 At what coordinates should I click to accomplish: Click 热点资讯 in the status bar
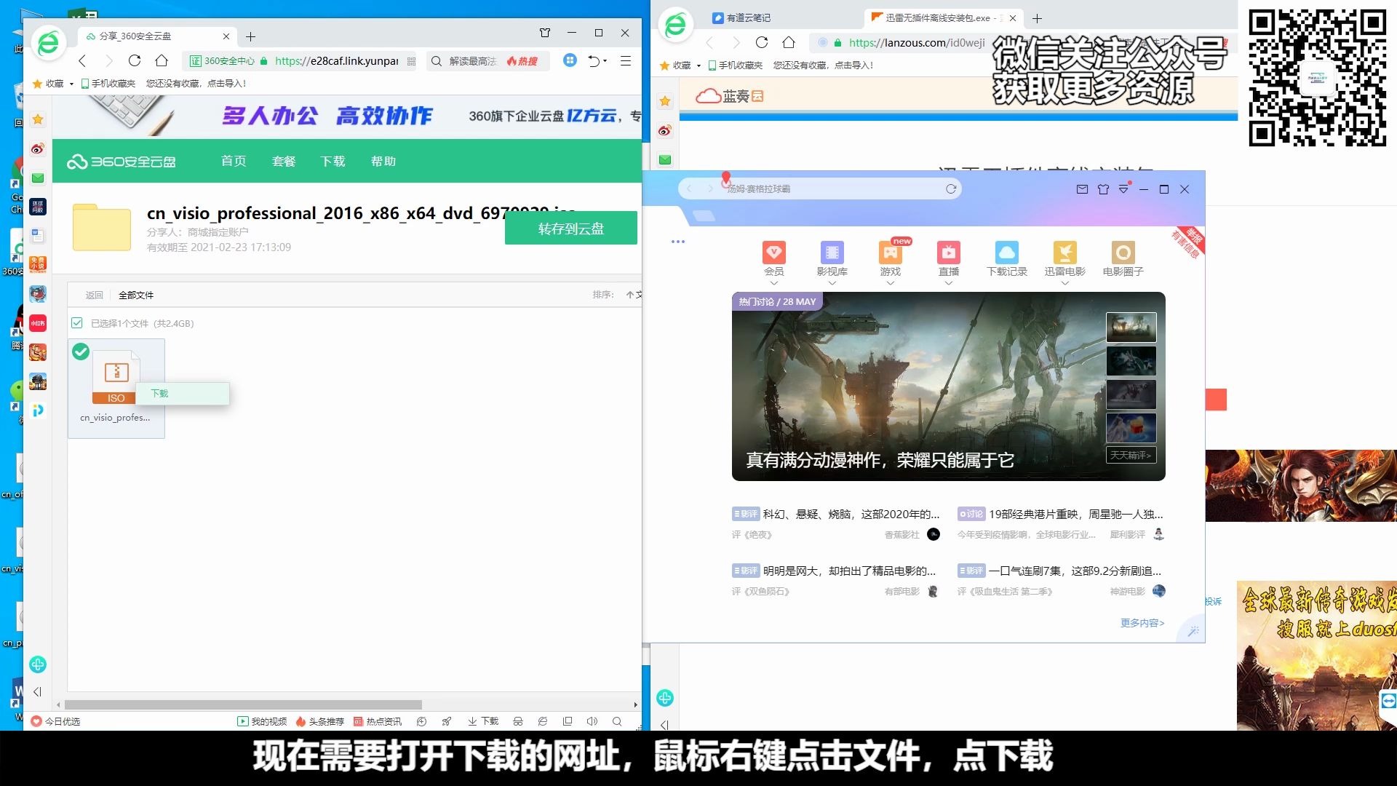378,721
